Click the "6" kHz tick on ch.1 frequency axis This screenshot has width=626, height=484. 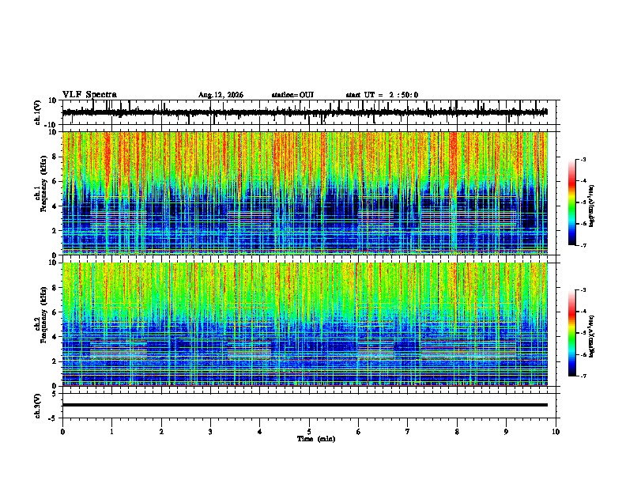pyautogui.click(x=55, y=181)
